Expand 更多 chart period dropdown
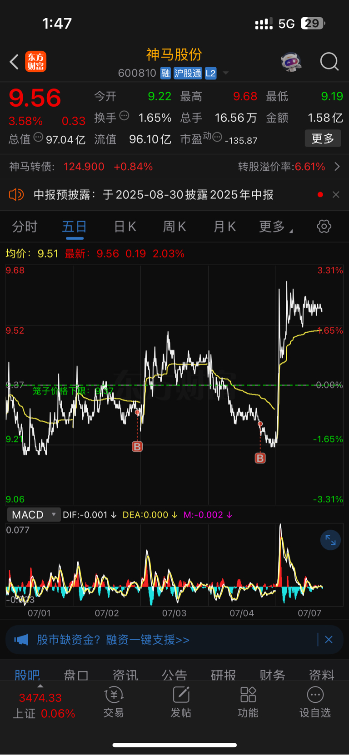349x755 pixels. [275, 227]
